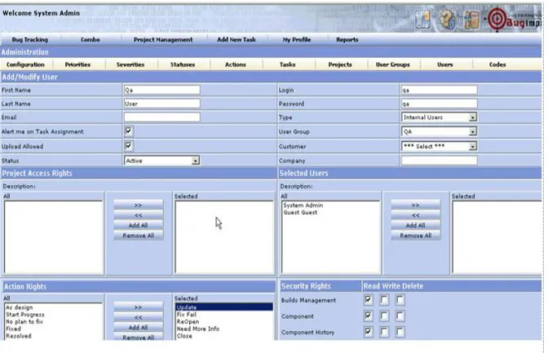Image resolution: width=548 pixels, height=353 pixels.
Task: Open the User Group dropdown showing QA
Action: [439, 132]
